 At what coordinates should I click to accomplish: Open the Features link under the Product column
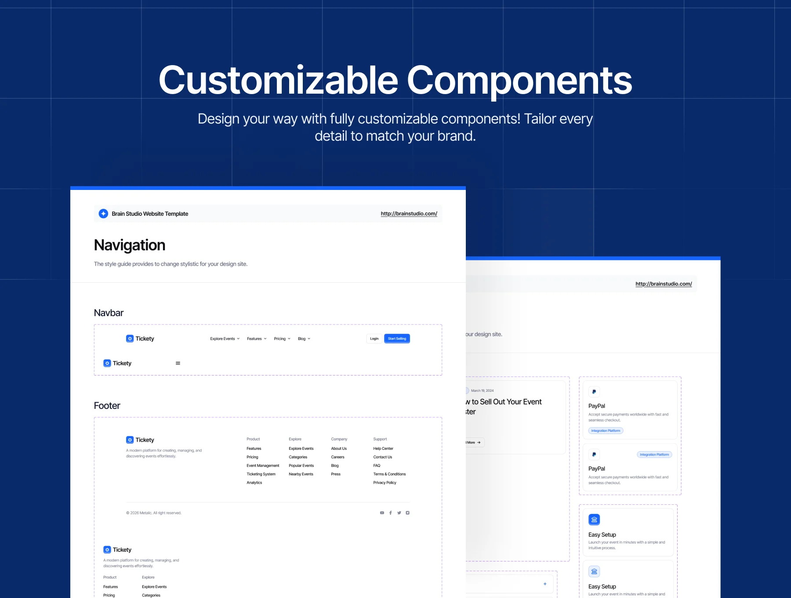click(254, 448)
